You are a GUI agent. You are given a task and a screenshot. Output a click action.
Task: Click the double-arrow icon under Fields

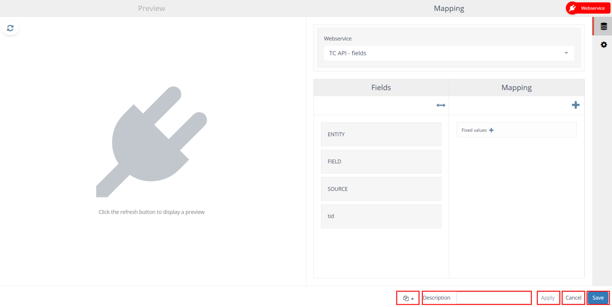441,105
